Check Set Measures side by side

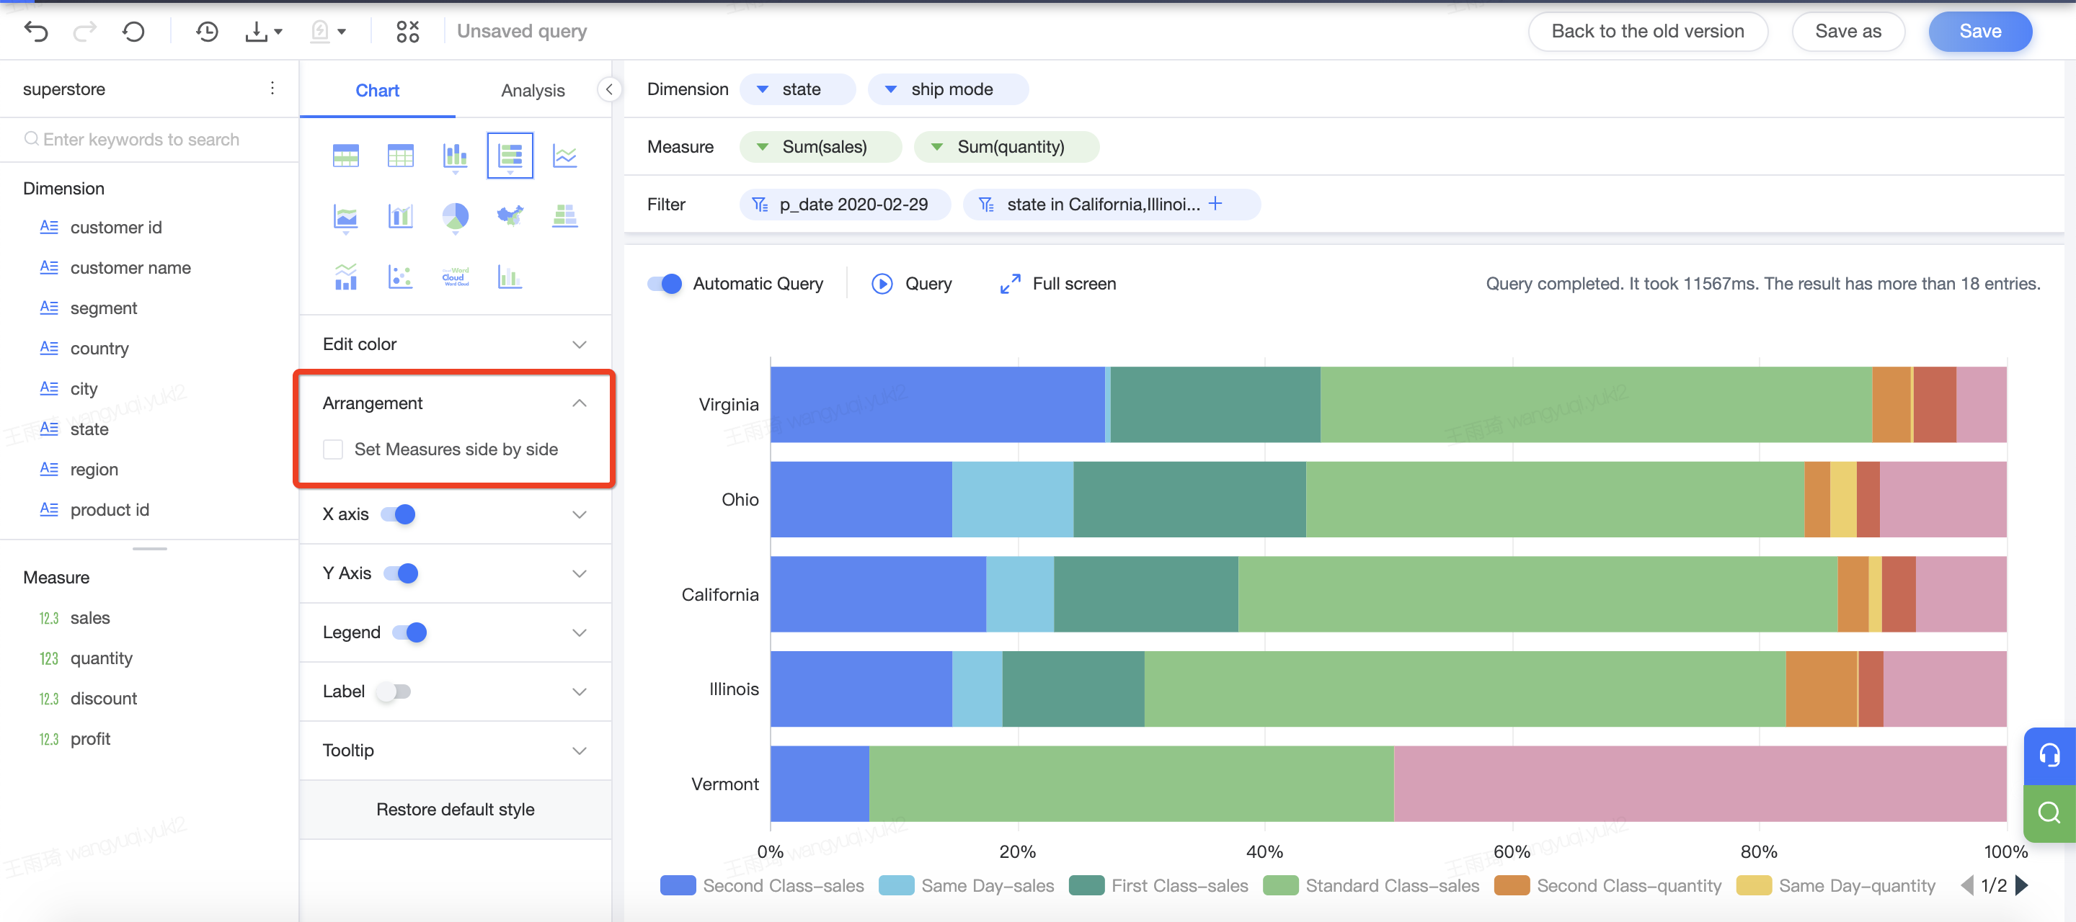click(333, 449)
